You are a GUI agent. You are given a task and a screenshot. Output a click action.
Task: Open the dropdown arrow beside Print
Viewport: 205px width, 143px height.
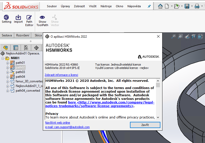click(x=201, y=6)
